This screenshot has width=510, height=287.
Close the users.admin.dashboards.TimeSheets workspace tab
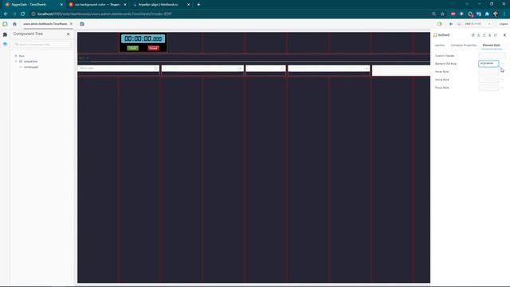71,24
